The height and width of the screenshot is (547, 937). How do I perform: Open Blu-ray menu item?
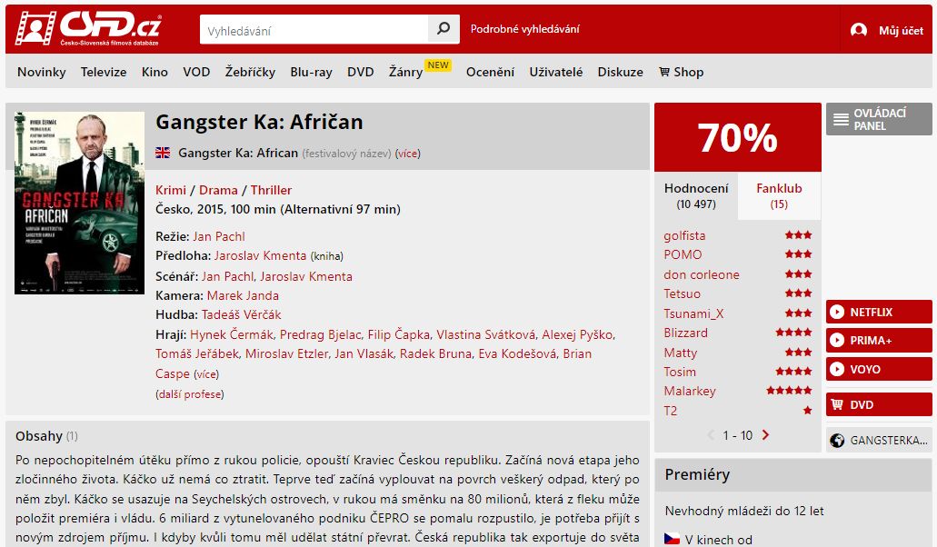pos(312,72)
